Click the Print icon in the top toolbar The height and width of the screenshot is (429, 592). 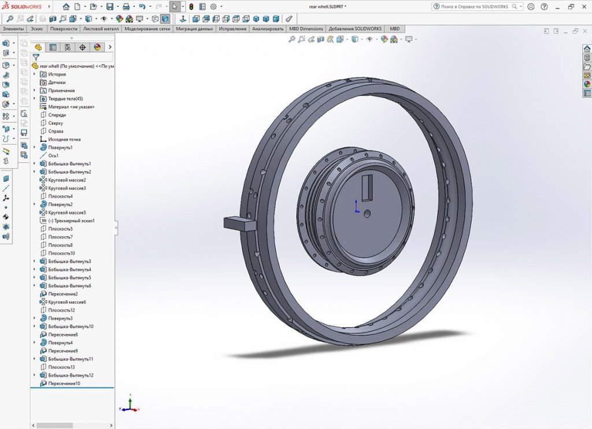(x=126, y=7)
